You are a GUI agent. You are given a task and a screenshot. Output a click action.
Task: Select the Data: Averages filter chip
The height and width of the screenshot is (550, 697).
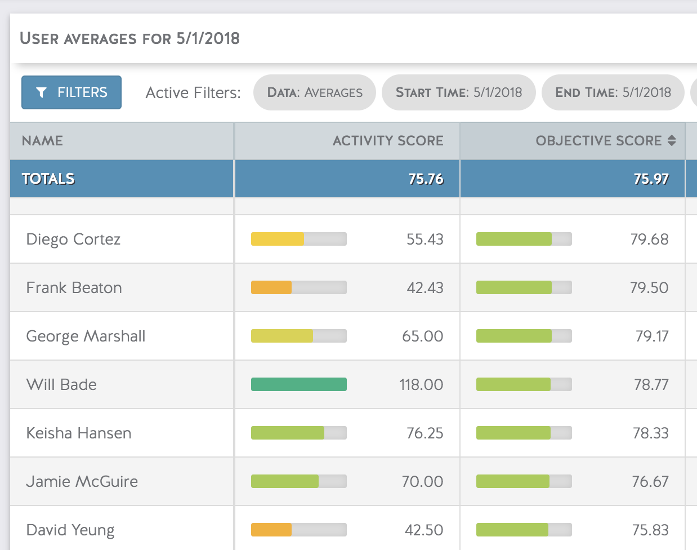point(315,92)
